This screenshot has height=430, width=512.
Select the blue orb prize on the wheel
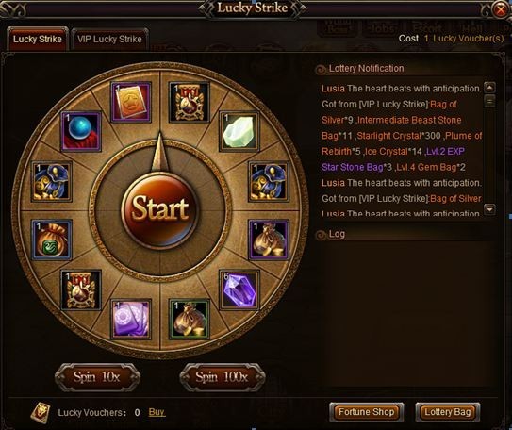tap(81, 131)
